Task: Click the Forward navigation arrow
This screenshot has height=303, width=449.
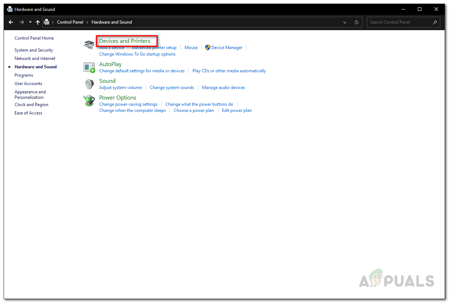Action: click(x=21, y=22)
